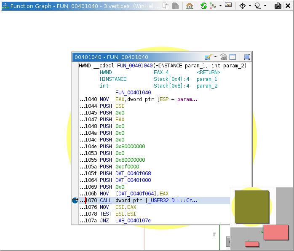
Task: Go to function entry point home icon
Action: click(x=190, y=6)
